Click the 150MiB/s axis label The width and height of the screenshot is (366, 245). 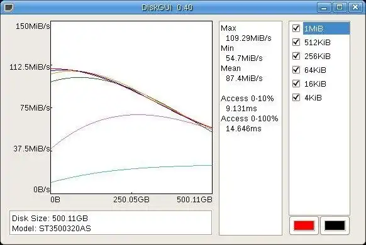tap(33, 26)
